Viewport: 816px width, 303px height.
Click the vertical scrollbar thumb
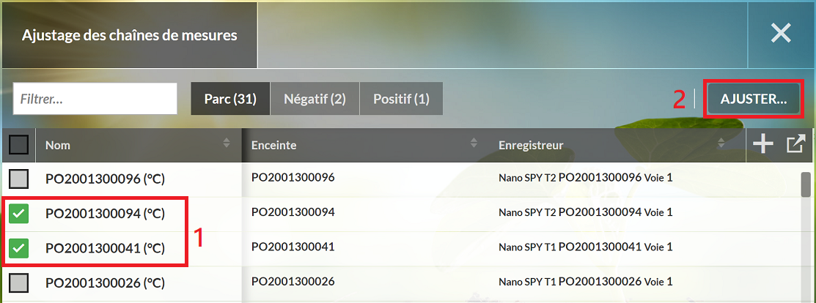coord(806,185)
